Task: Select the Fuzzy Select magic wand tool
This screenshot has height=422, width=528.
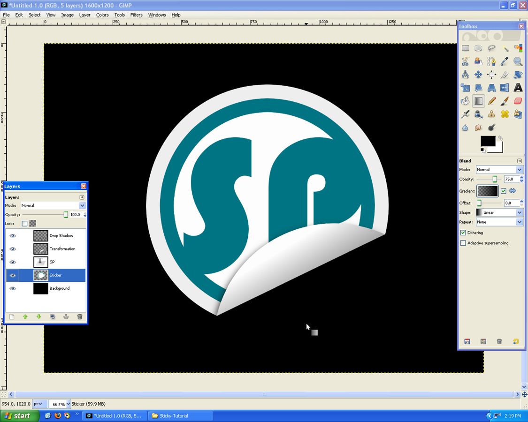Action: coord(505,48)
